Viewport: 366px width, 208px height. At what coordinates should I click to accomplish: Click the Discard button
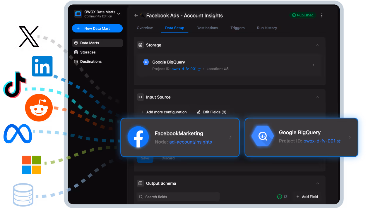pos(168,158)
